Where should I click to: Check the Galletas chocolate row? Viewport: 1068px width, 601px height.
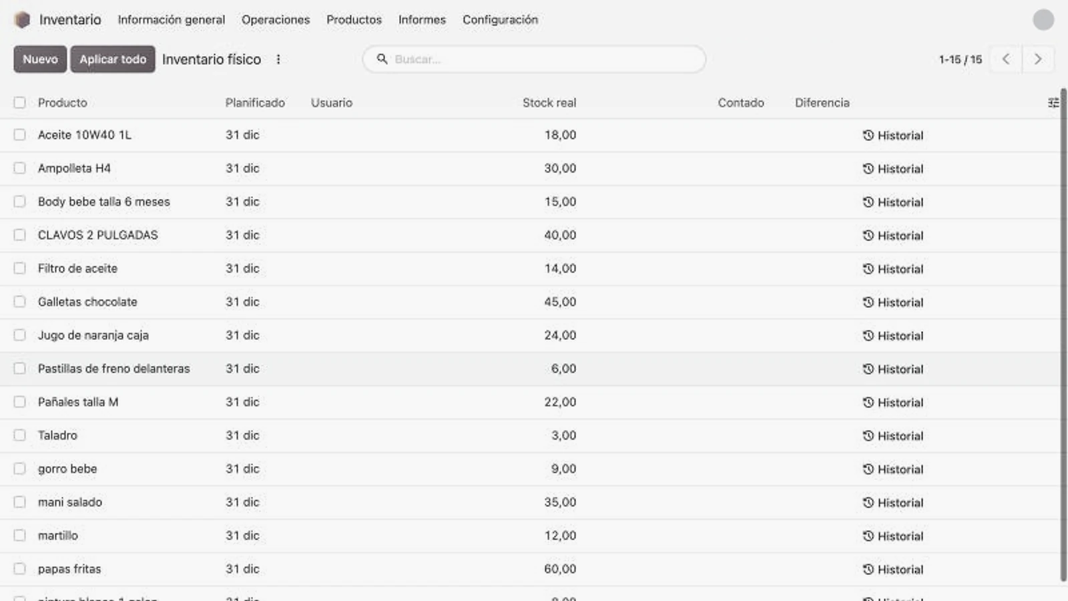19,302
